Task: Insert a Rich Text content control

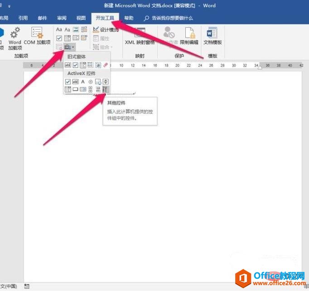Action: (x=59, y=29)
